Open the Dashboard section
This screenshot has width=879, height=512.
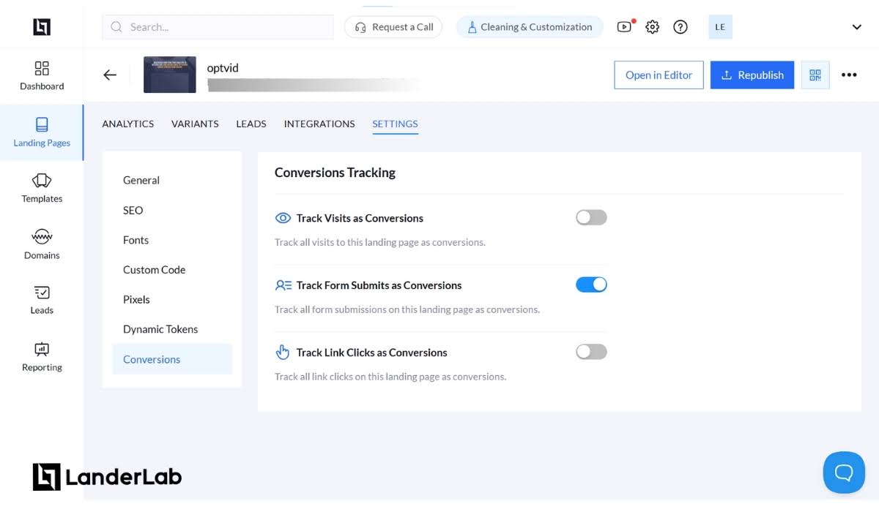42,76
